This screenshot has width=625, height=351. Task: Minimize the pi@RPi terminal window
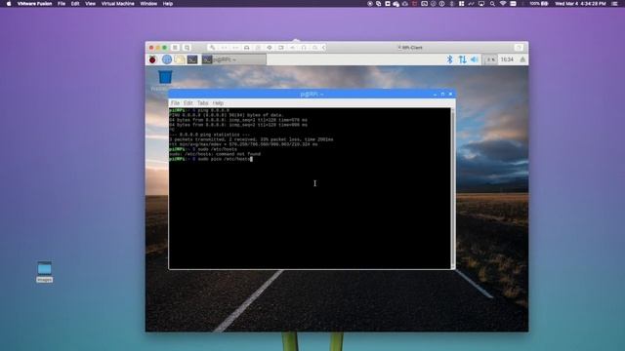pos(435,95)
